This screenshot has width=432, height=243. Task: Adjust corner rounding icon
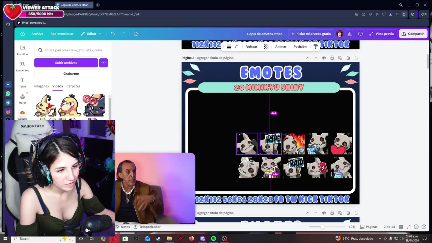(x=237, y=47)
